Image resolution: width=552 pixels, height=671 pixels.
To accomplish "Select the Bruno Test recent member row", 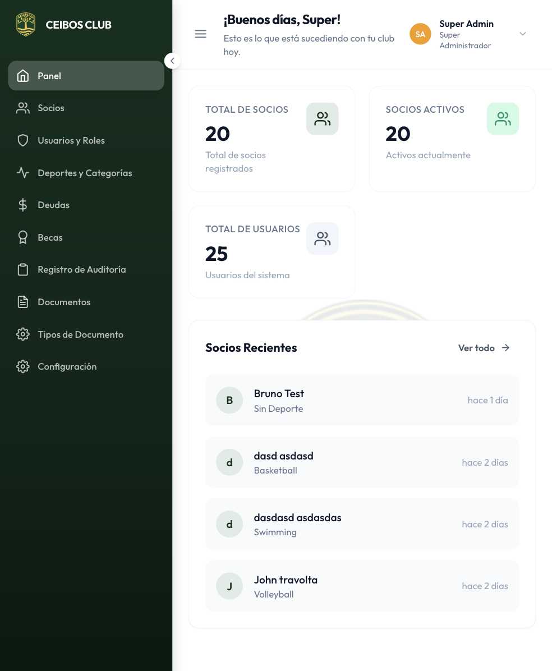I will 362,401.
